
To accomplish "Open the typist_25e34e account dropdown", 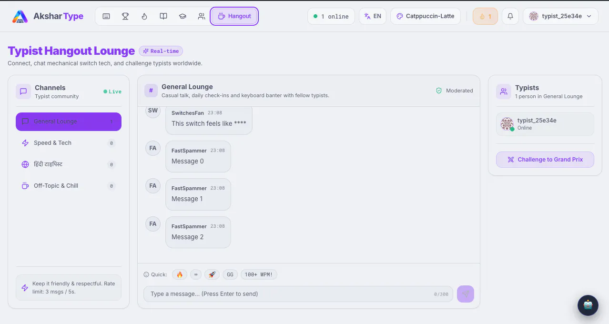I will (x=560, y=16).
